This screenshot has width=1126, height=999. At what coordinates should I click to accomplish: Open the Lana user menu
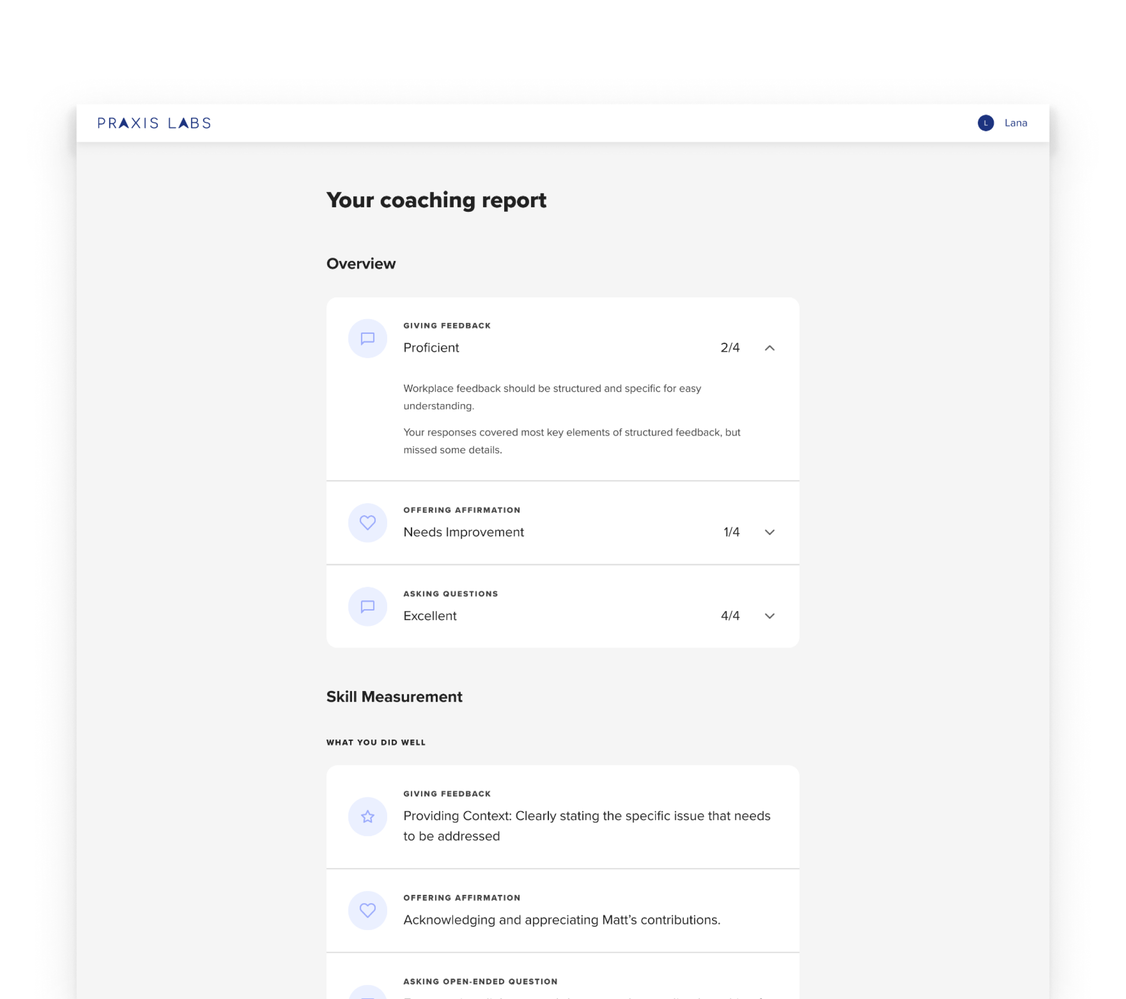[x=1015, y=123]
